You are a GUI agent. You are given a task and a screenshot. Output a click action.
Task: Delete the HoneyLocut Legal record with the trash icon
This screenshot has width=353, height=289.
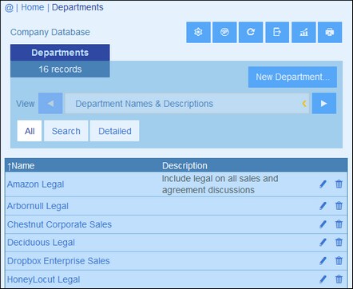click(339, 279)
